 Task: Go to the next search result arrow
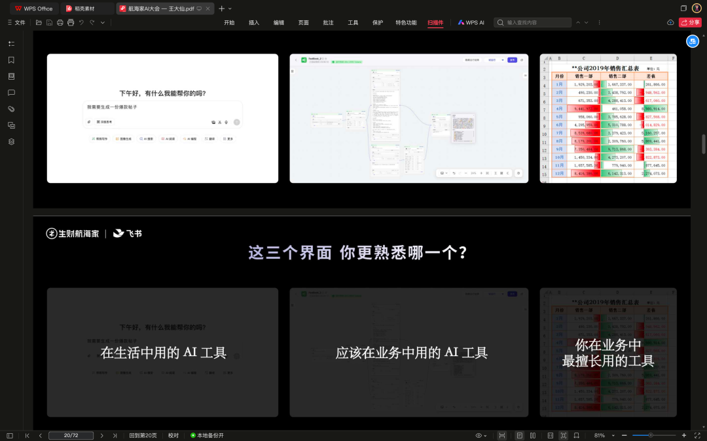(x=586, y=22)
